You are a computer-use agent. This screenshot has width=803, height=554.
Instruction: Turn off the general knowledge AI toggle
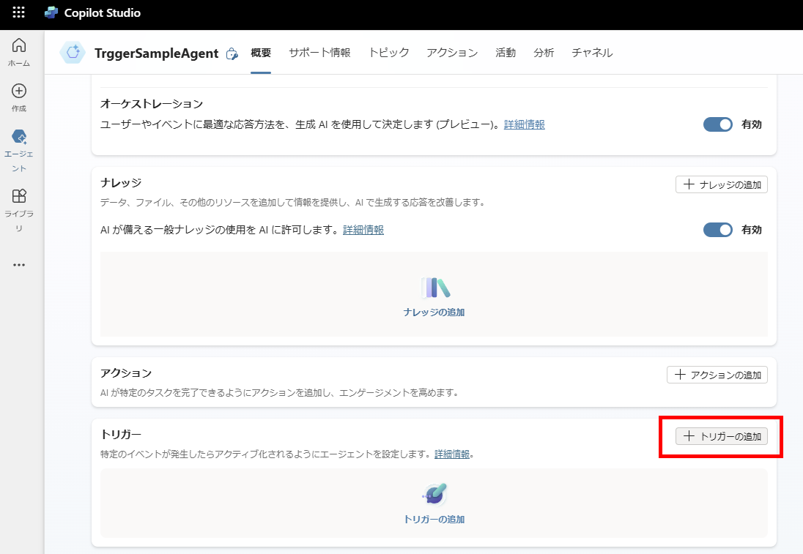point(717,229)
